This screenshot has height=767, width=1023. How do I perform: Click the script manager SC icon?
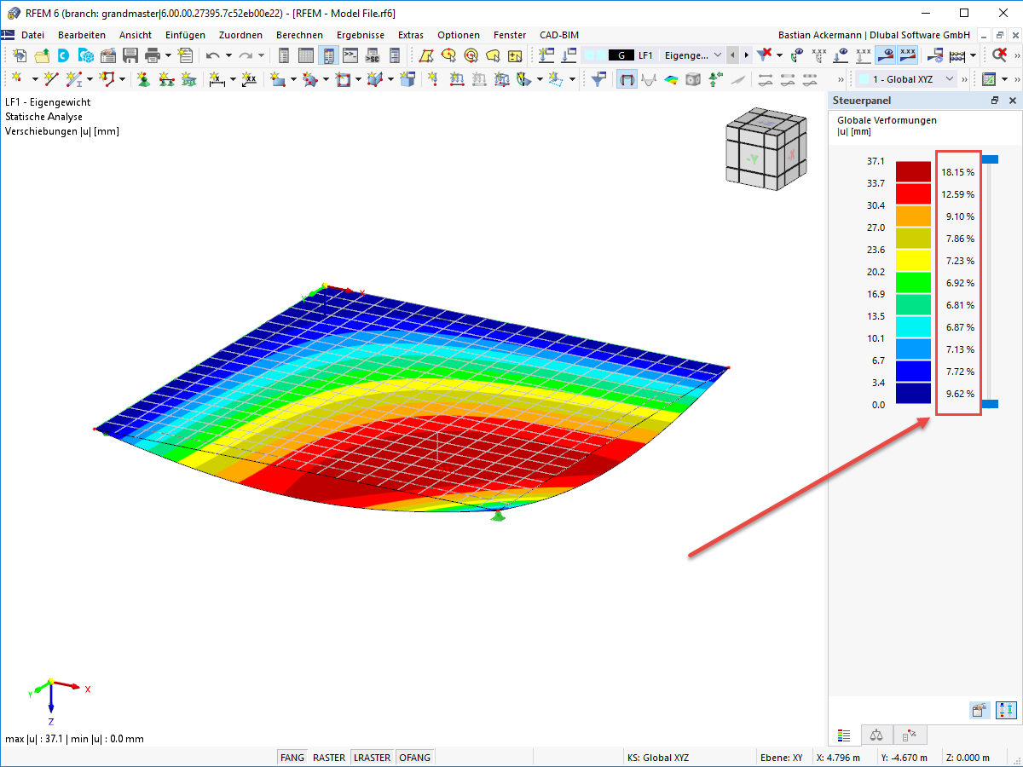(373, 55)
